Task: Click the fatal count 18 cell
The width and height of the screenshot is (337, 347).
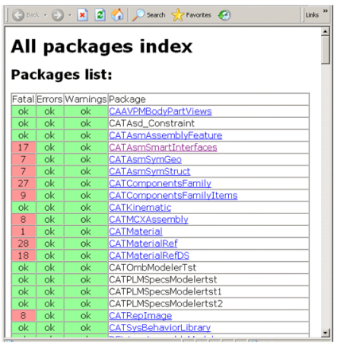Action: pyautogui.click(x=23, y=255)
